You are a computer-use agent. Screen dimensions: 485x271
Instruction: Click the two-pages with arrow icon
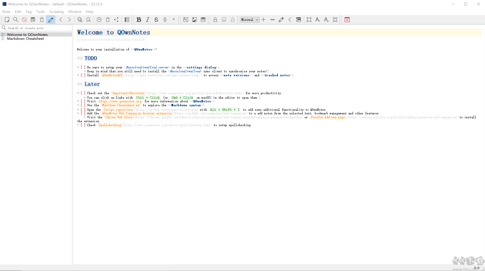pos(186,20)
